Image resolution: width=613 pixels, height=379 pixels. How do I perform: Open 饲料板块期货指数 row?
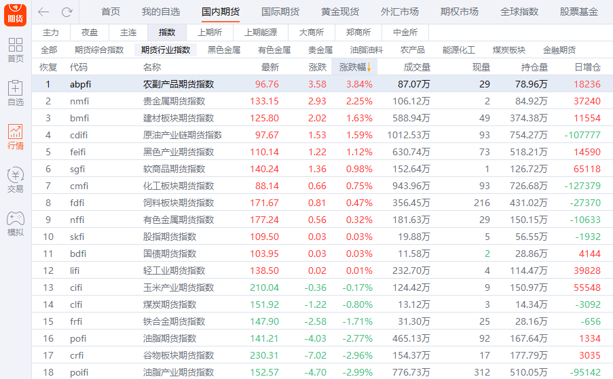coord(322,203)
